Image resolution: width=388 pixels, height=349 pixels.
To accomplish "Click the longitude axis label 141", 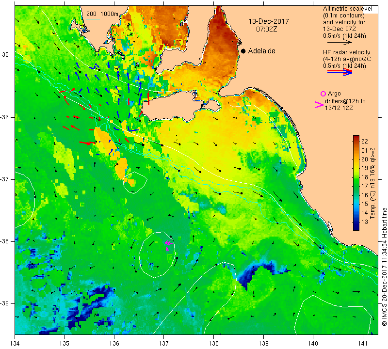I will [x=363, y=343].
